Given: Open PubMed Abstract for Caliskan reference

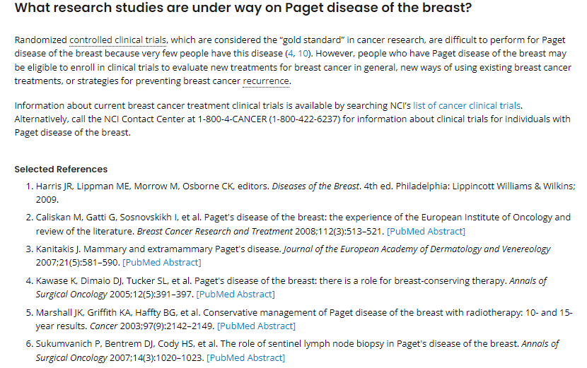Looking at the screenshot, I should 426,232.
